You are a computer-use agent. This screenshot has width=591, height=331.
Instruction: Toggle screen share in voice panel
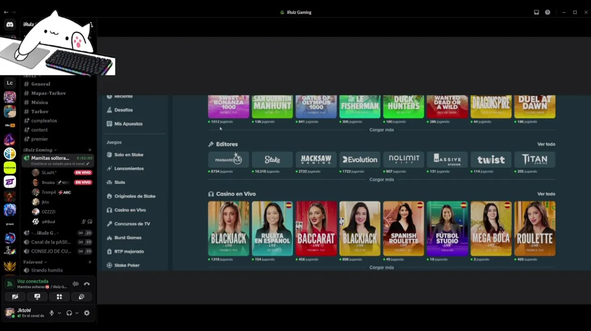tap(37, 297)
